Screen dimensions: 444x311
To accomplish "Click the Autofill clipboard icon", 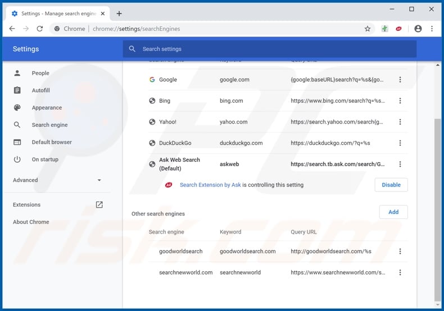I will [17, 90].
